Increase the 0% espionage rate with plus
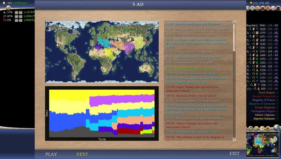The height and width of the screenshot is (159, 281). (16, 20)
